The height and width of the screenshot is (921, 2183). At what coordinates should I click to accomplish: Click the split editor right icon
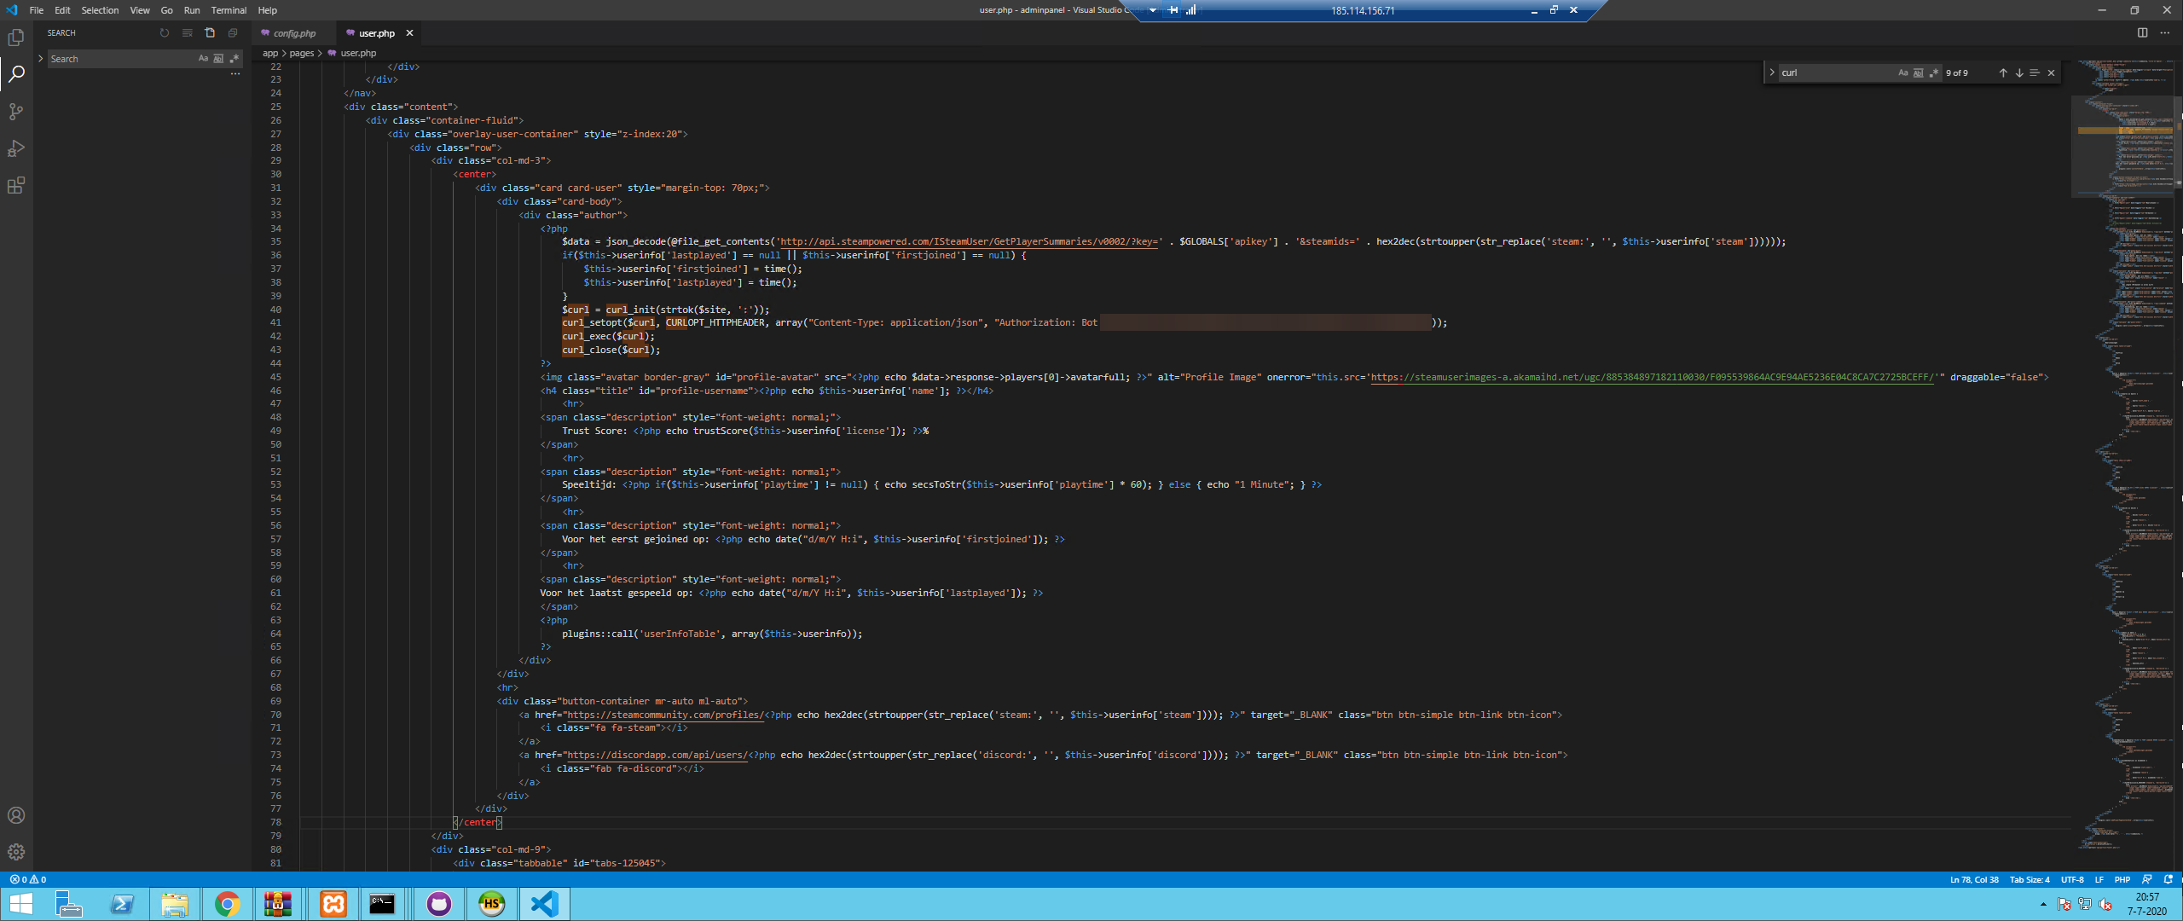[x=2142, y=33]
